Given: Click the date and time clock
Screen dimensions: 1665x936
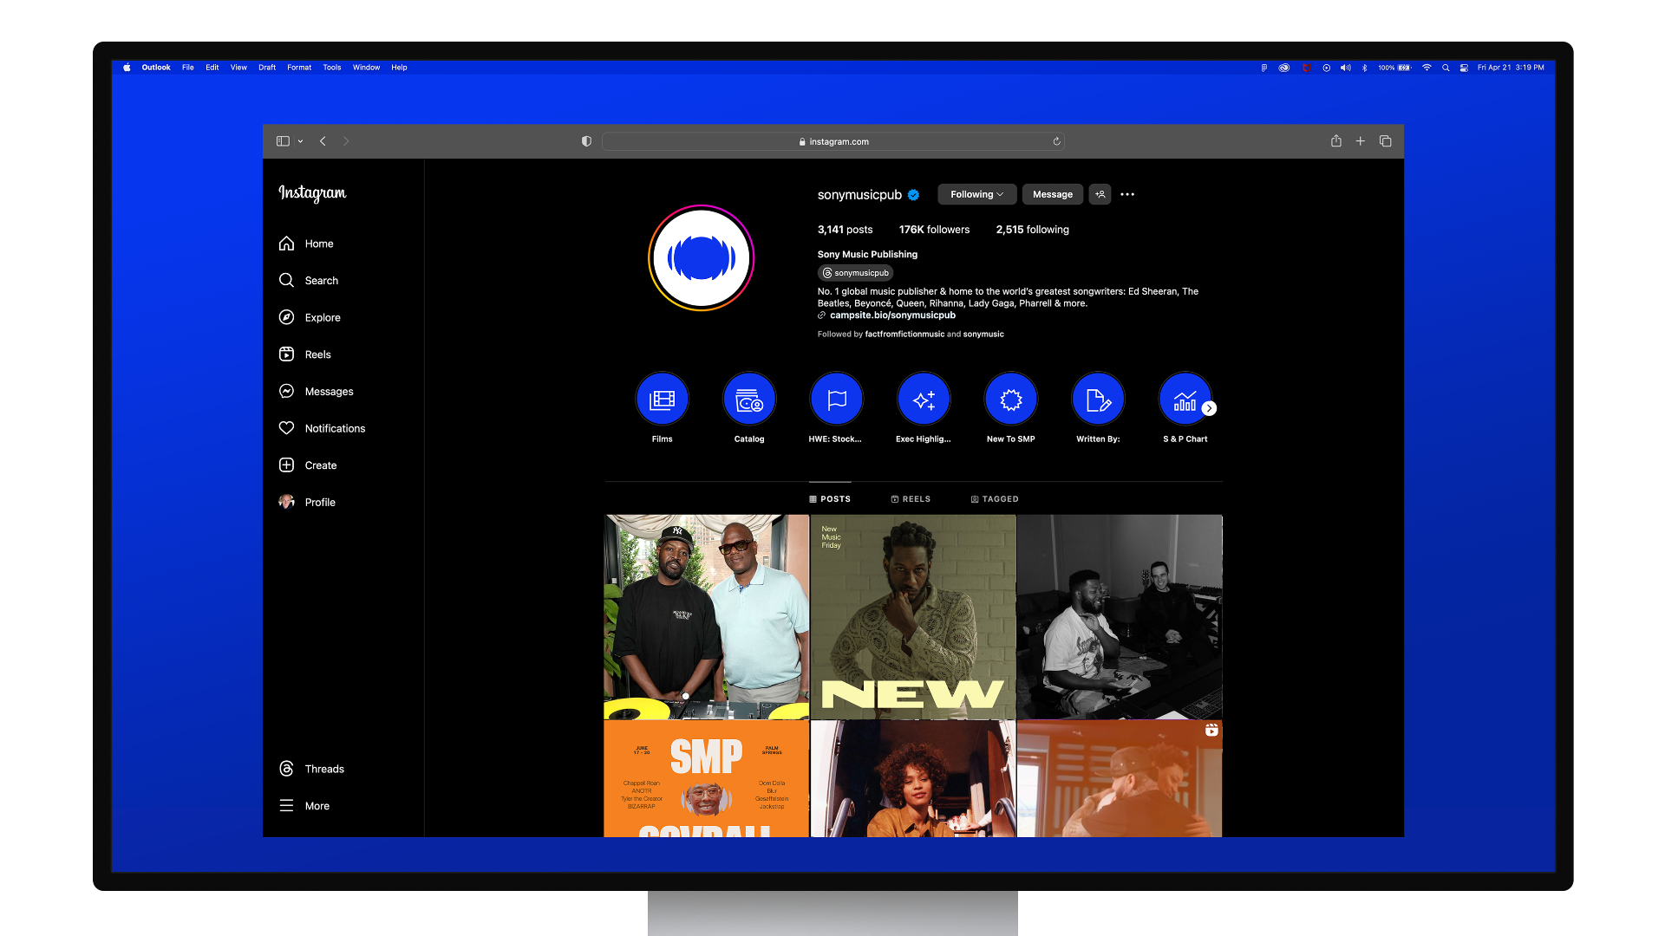Looking at the screenshot, I should tap(1511, 68).
